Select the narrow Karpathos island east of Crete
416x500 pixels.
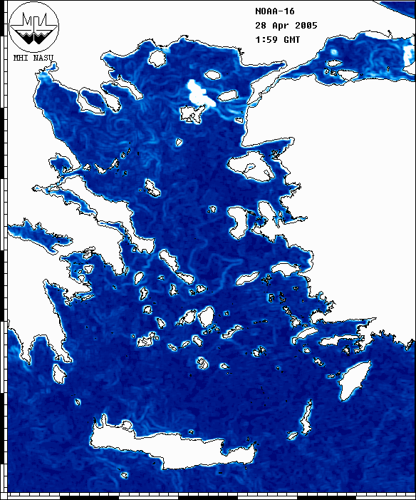pyautogui.click(x=306, y=417)
